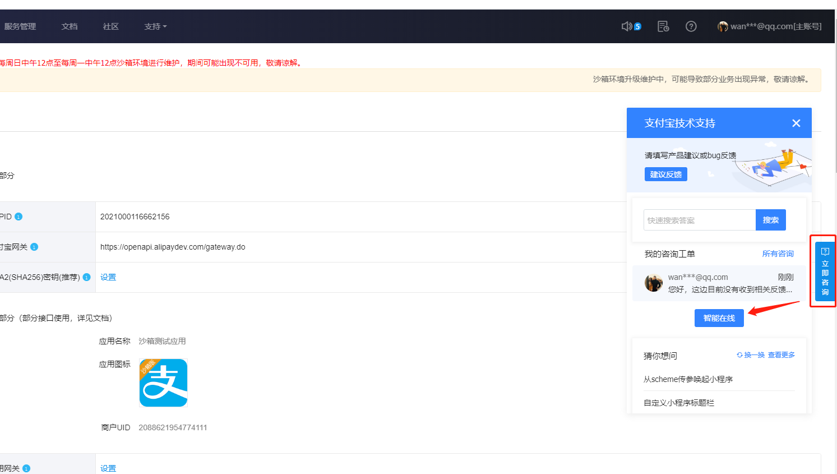Click the info icon beside SHA256密钥(推荐)
Image resolution: width=837 pixels, height=474 pixels.
tap(86, 277)
